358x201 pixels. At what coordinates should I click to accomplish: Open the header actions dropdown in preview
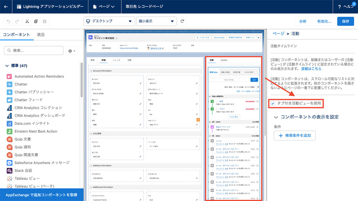pyautogui.click(x=258, y=38)
